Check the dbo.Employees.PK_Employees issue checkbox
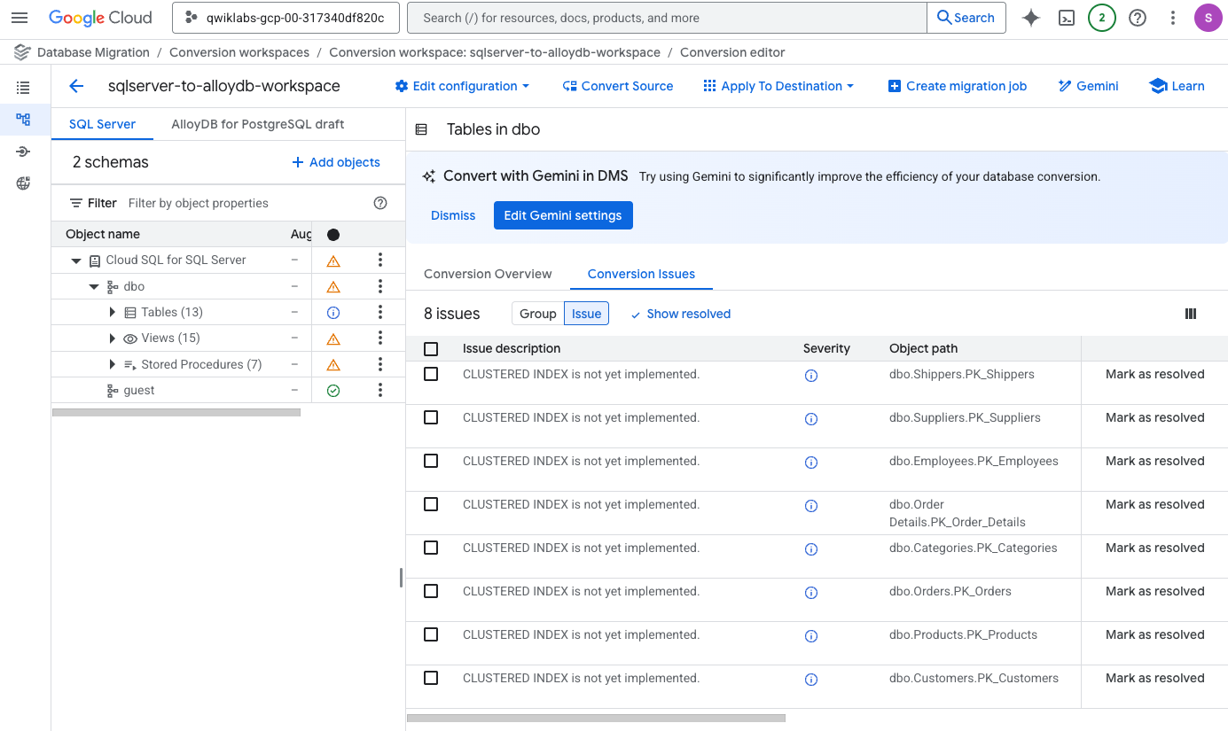 click(431, 461)
